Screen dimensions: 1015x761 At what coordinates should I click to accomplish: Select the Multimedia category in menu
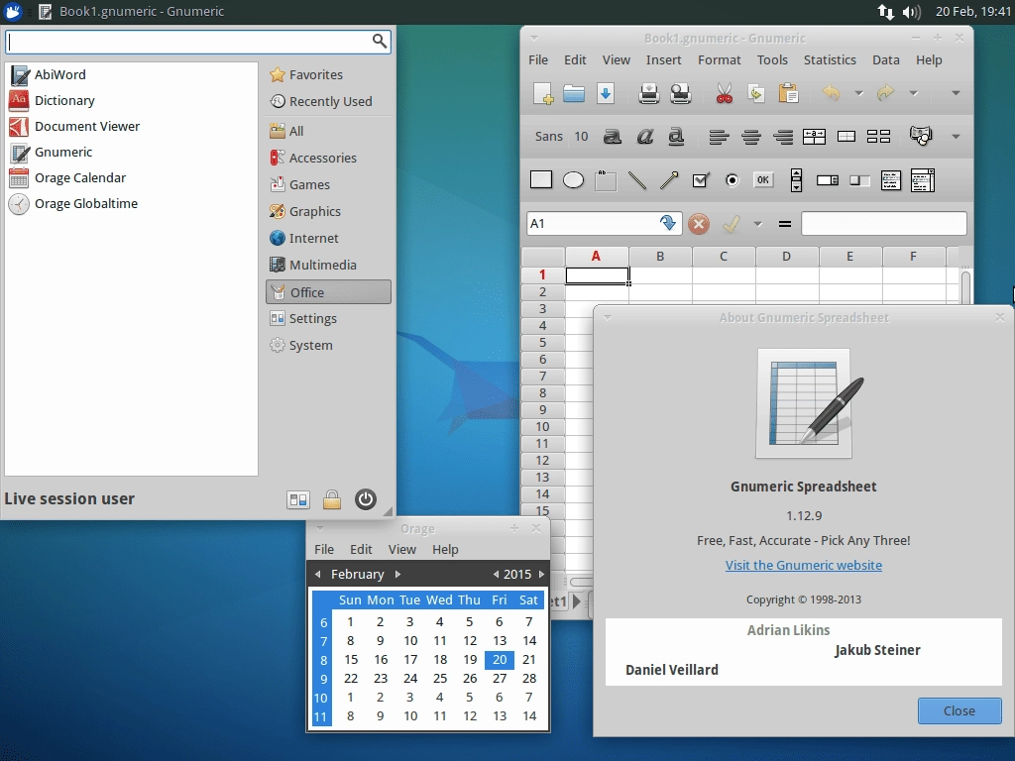(328, 265)
